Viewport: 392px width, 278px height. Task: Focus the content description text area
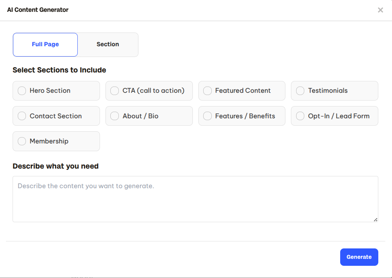click(x=195, y=199)
